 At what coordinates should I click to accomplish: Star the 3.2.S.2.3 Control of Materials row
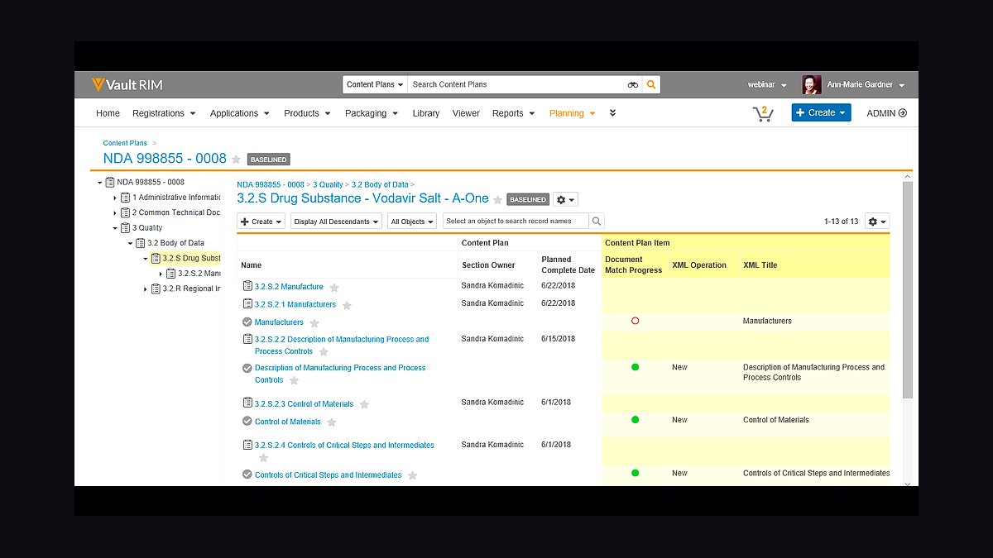coord(364,405)
